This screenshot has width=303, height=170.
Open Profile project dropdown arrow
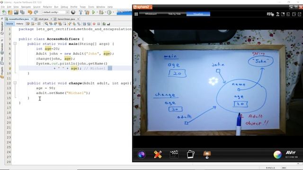point(113,12)
